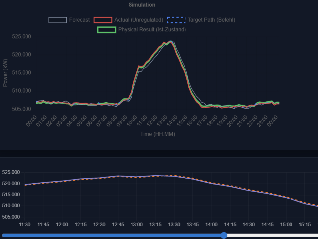Viewport: 318px width, 239px height.
Task: Click the '06:00' time axis label
Action: pos(92,121)
